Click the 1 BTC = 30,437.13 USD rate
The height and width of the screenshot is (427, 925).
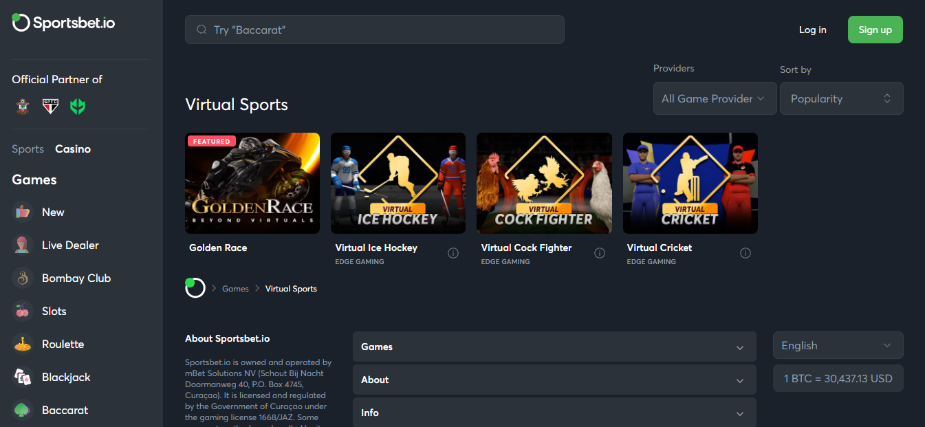tap(838, 378)
